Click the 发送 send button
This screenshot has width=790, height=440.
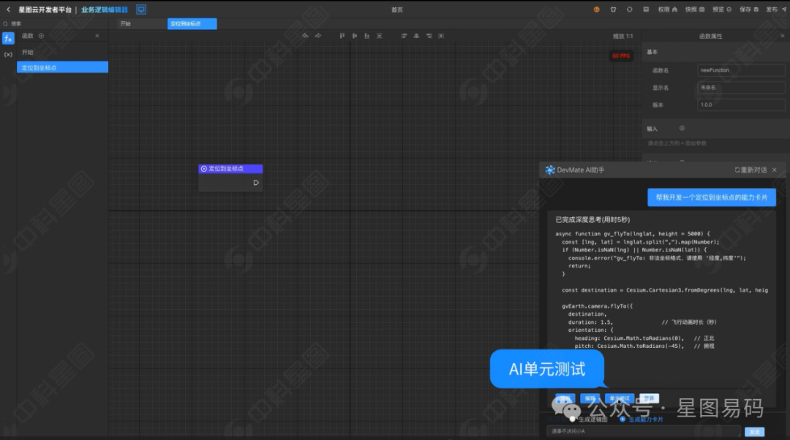(x=754, y=432)
